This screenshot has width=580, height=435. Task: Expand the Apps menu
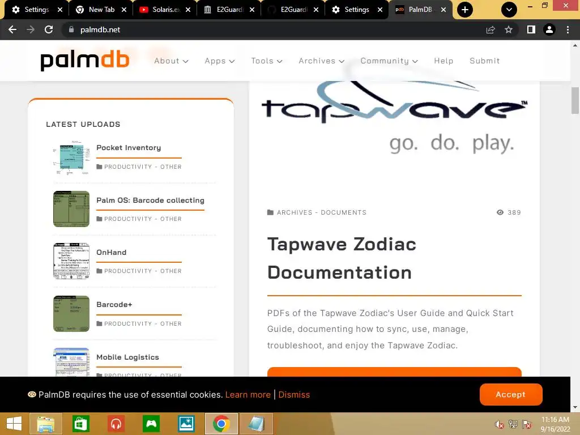(220, 61)
